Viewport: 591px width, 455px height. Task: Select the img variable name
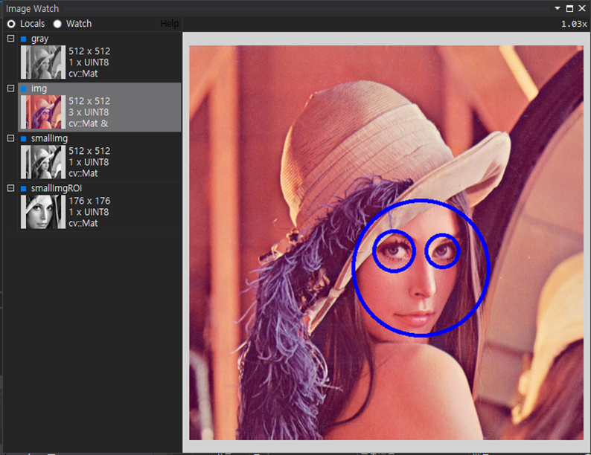point(39,88)
